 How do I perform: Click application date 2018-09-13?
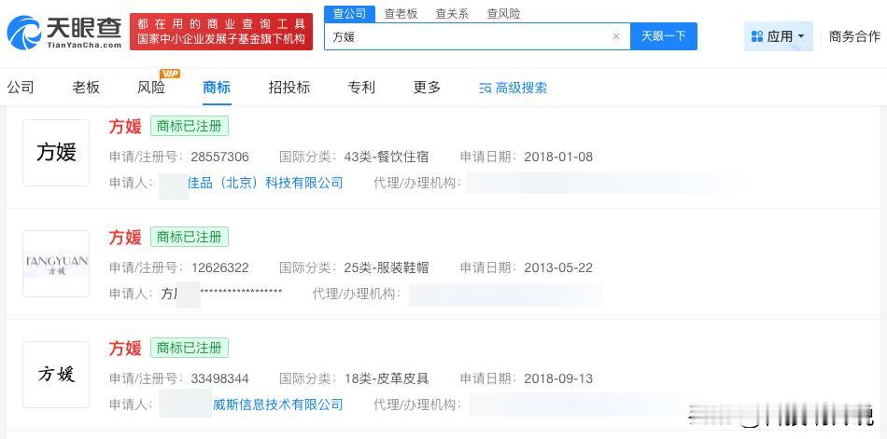pyautogui.click(x=558, y=378)
